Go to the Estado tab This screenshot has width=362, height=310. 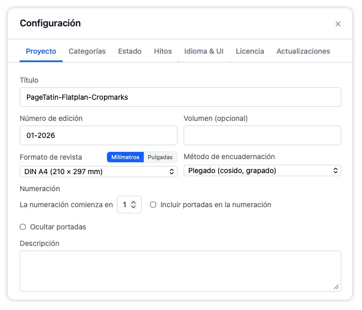tap(130, 51)
